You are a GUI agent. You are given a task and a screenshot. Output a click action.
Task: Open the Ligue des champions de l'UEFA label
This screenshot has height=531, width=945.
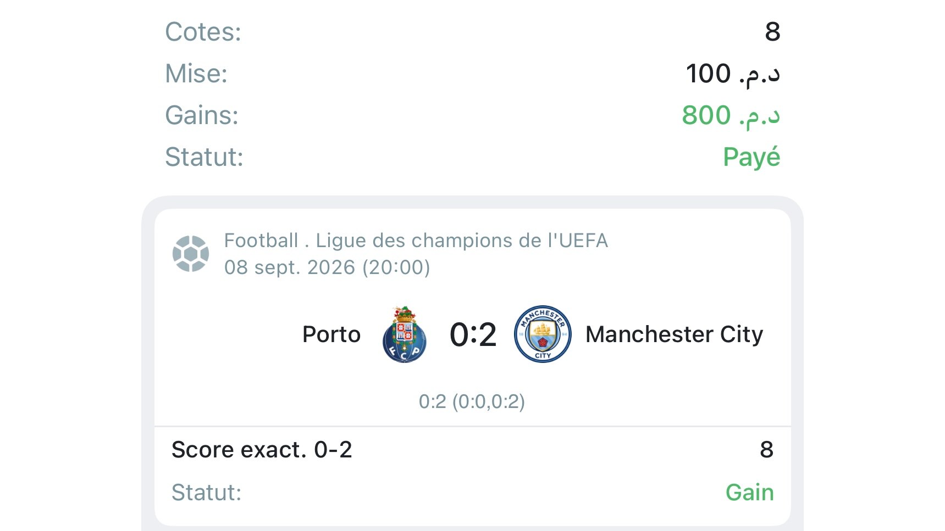(462, 241)
